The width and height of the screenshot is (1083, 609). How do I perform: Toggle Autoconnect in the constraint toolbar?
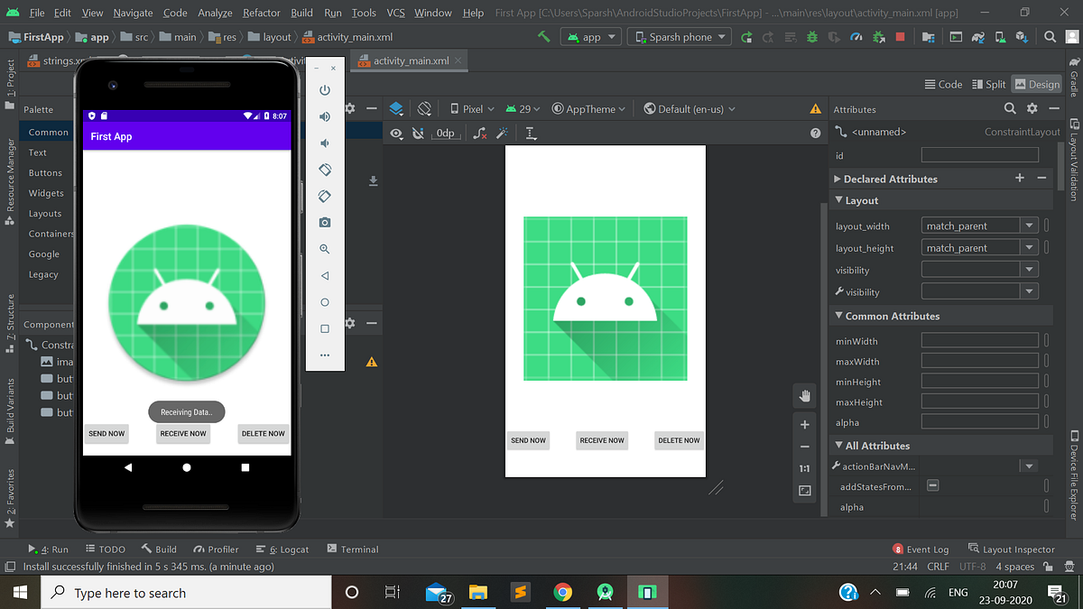click(x=418, y=133)
